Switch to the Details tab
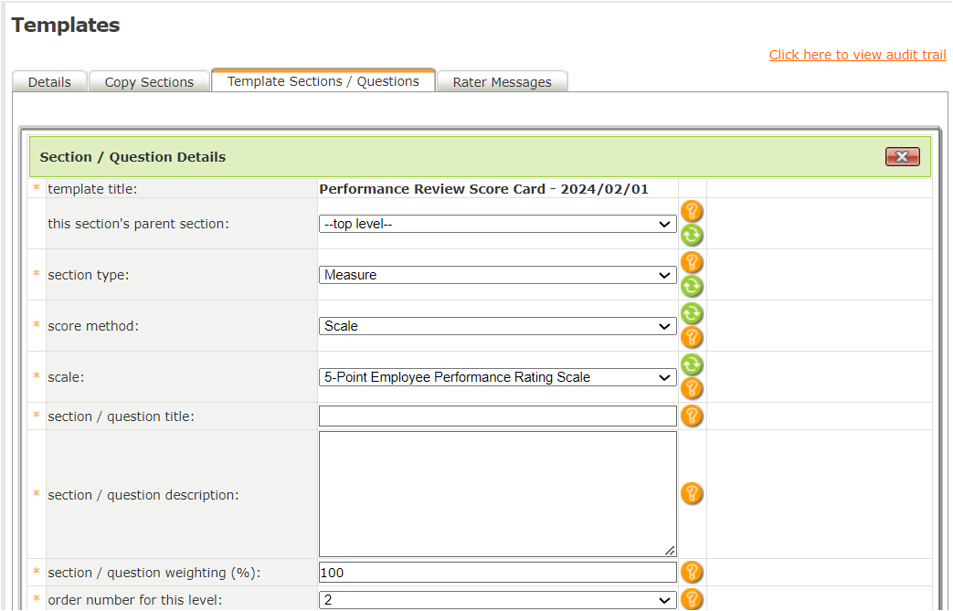Viewport: 953px width, 611px height. tap(49, 82)
